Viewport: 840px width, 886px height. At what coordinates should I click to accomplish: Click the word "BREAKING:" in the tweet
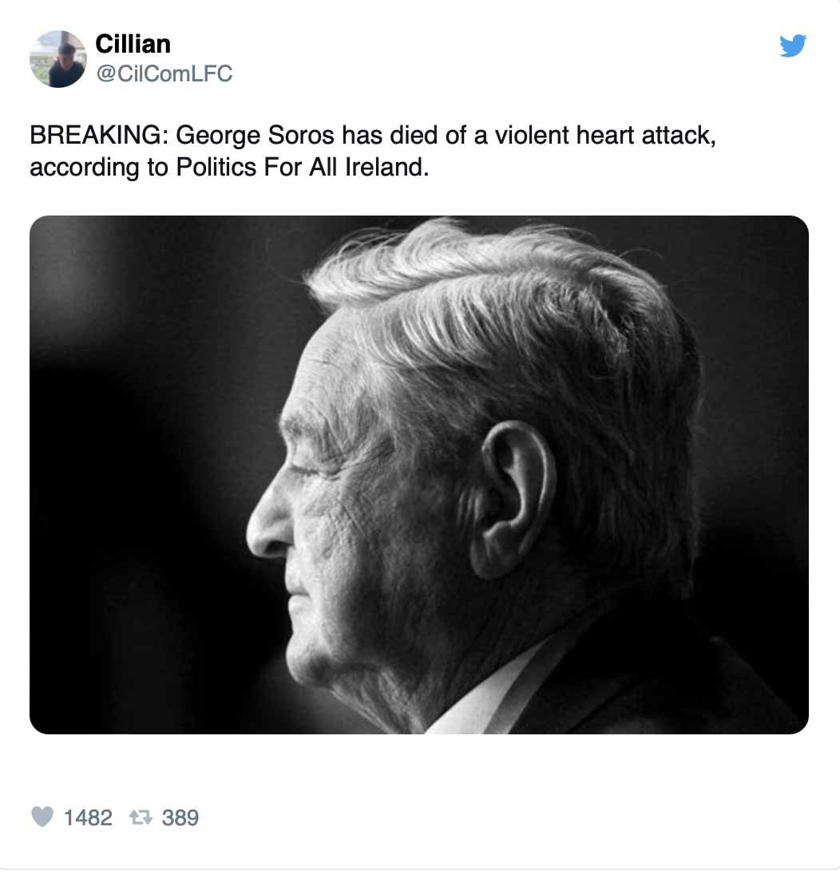coord(98,135)
